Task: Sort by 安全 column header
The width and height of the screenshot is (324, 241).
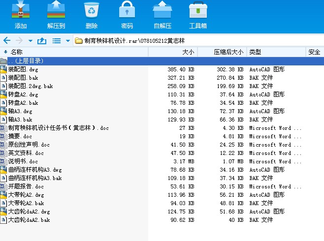Action: point(315,52)
